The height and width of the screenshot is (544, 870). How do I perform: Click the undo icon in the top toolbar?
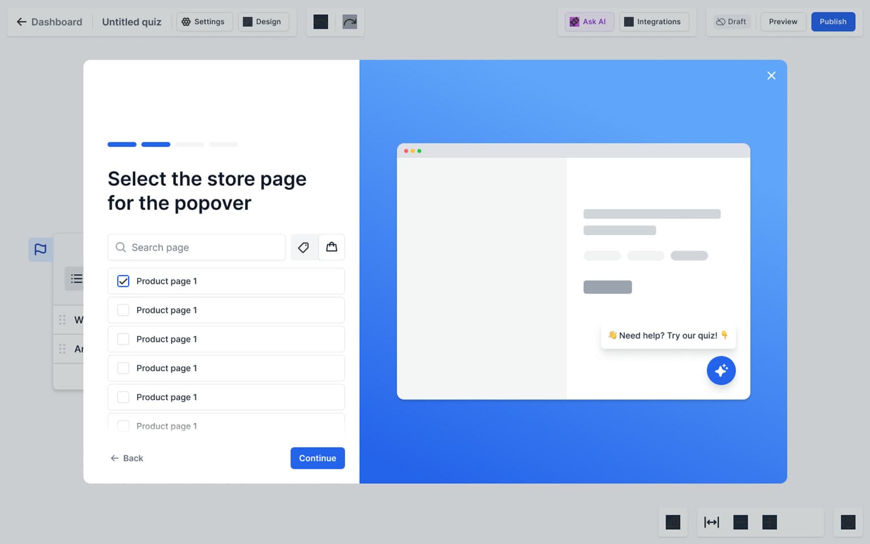[321, 22]
